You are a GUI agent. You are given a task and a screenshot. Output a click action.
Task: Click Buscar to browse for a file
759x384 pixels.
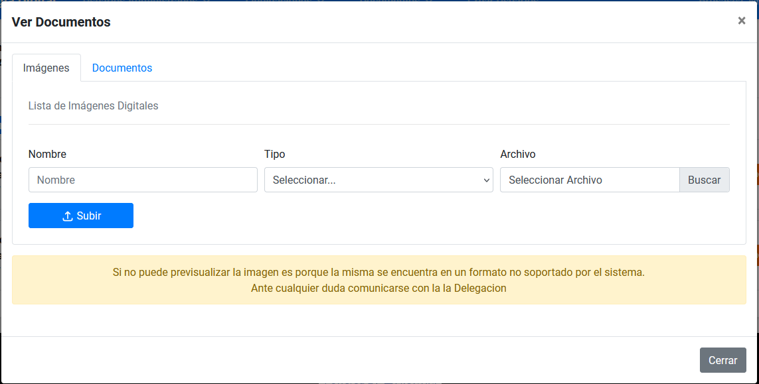coord(704,180)
